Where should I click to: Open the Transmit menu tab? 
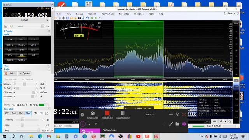[x=92, y=14]
